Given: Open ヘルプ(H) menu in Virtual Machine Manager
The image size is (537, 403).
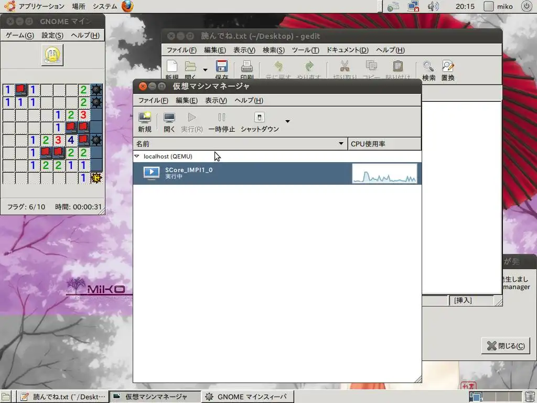Looking at the screenshot, I should 249,100.
